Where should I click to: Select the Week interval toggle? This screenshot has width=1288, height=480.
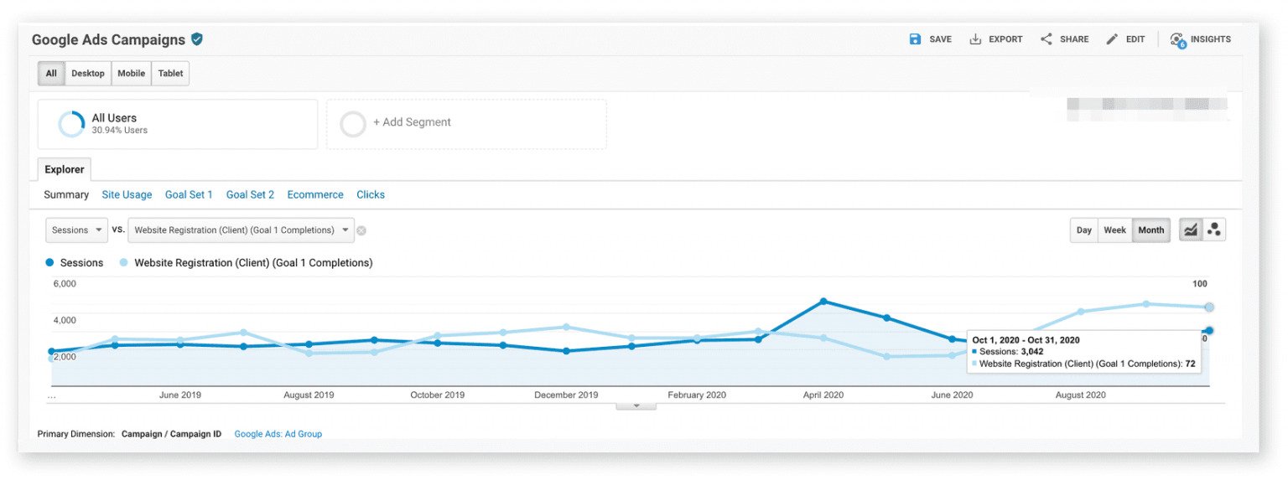pyautogui.click(x=1115, y=230)
